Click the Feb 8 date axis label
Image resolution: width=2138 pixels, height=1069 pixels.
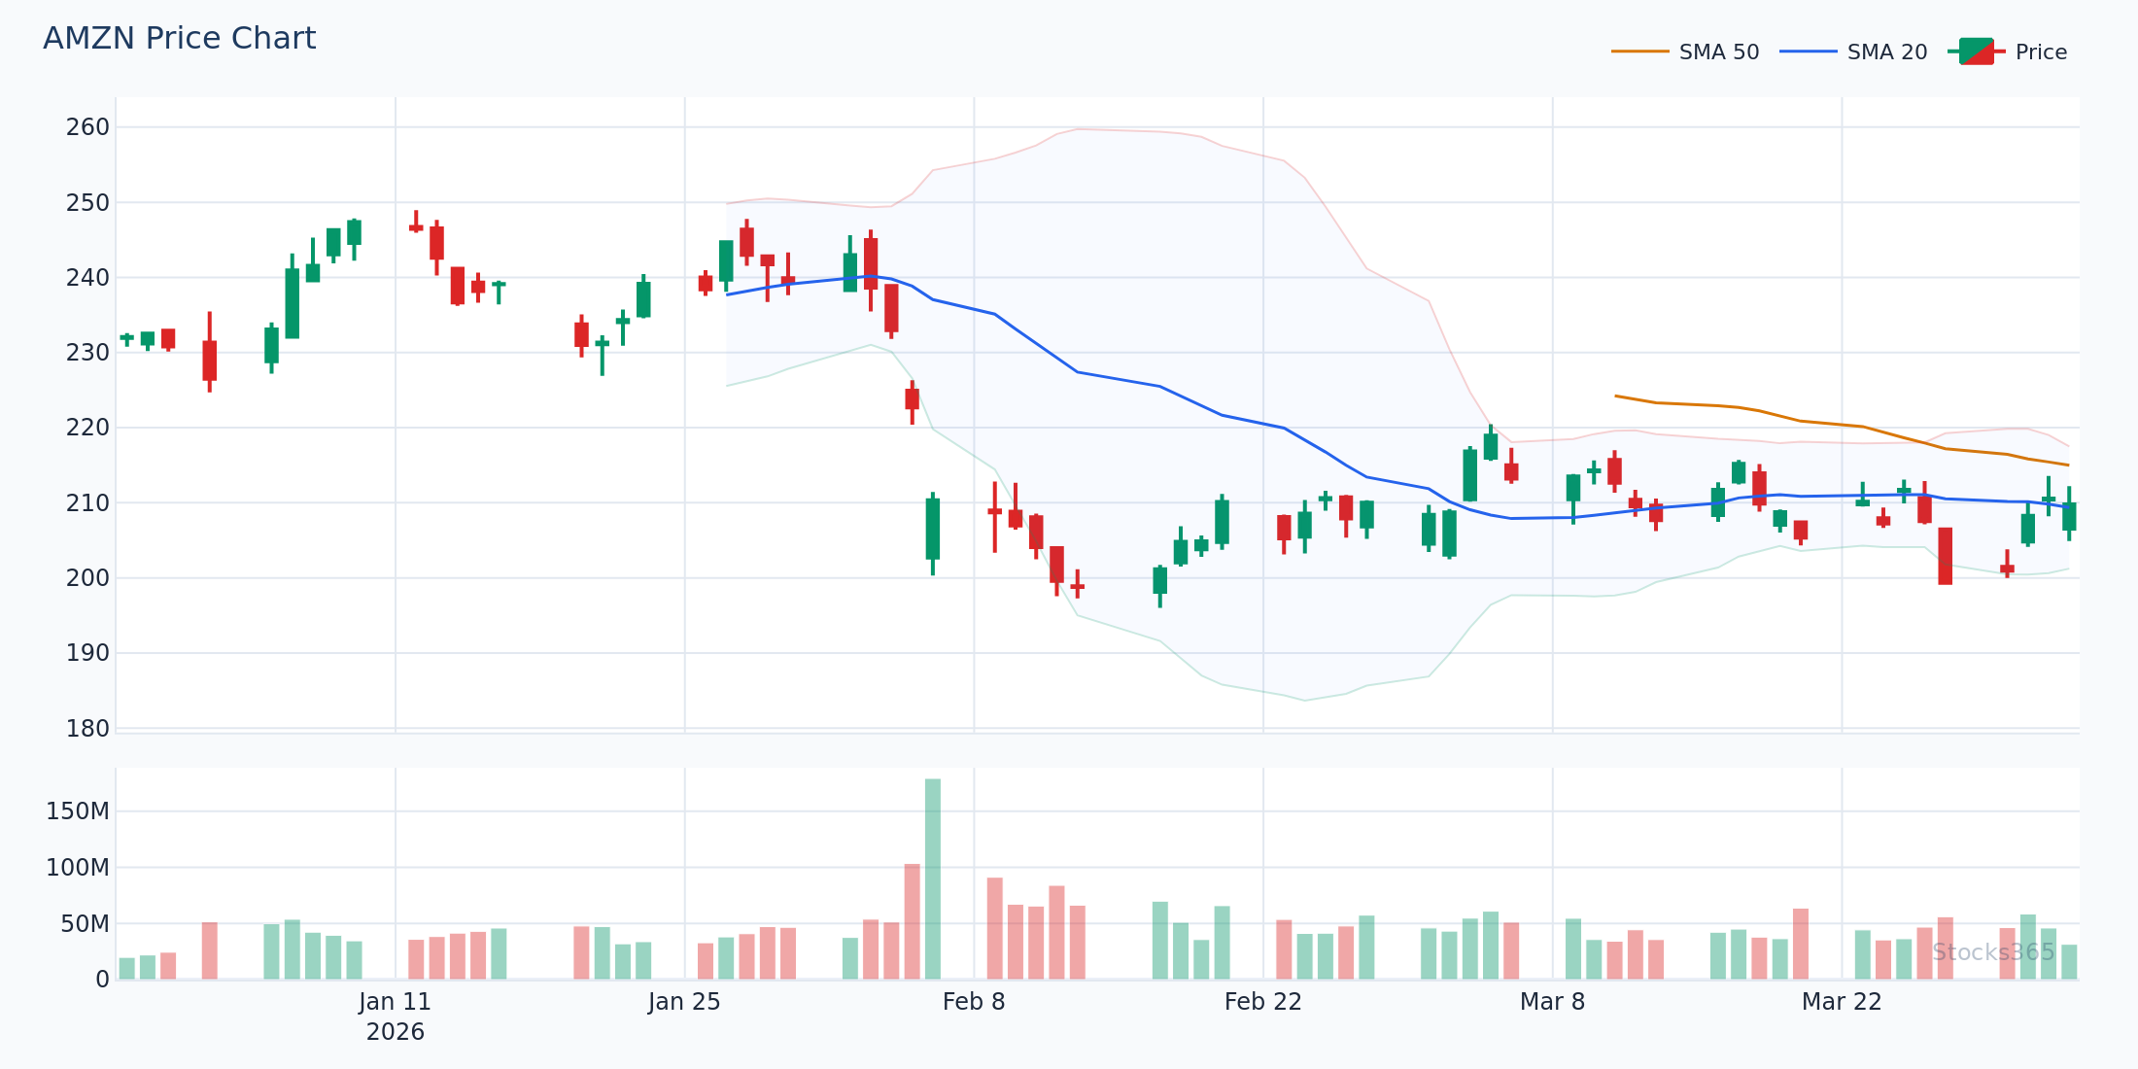click(x=974, y=1002)
